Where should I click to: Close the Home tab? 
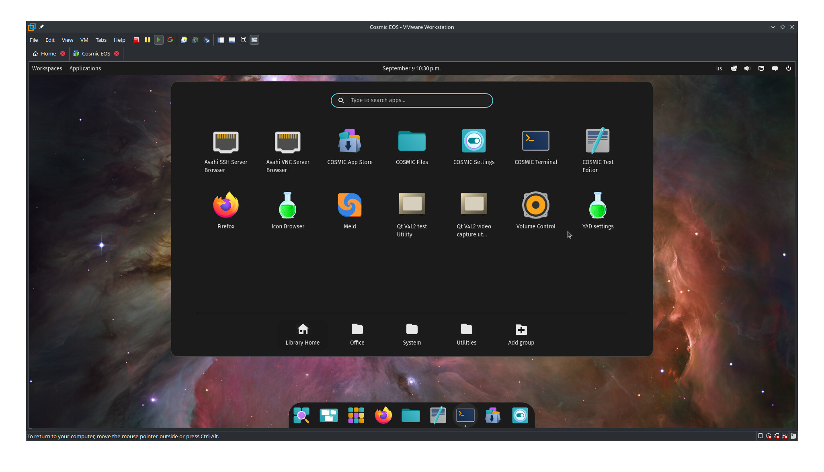(x=63, y=53)
